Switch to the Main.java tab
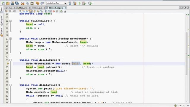Viewport: 190px width, 107px height. (x=23, y=8)
